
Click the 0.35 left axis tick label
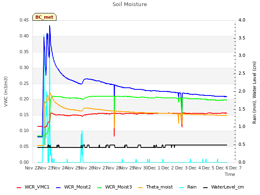pyautogui.click(x=24, y=52)
